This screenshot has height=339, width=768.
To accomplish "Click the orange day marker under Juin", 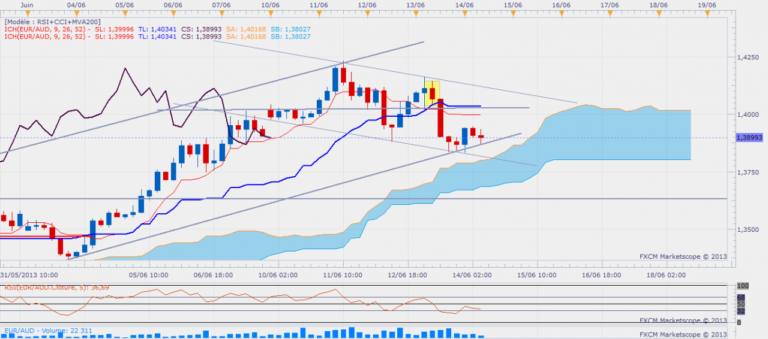I will point(27,13).
